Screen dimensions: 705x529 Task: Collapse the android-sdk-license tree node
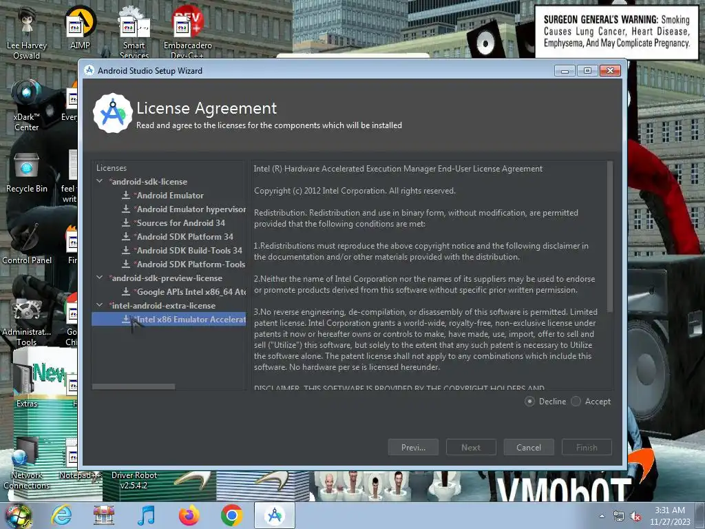pyautogui.click(x=100, y=181)
